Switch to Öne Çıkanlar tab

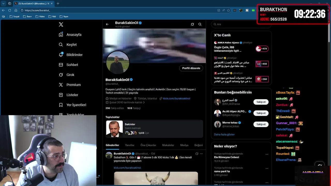coord(148,145)
